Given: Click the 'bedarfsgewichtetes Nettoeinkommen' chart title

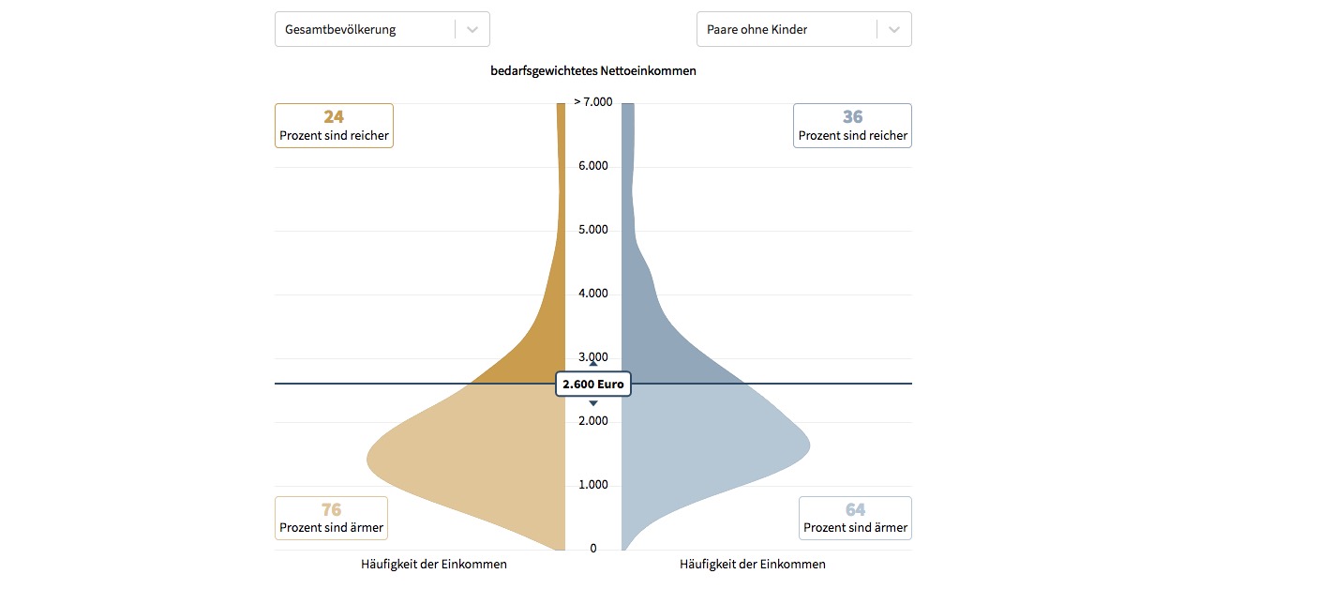Looking at the screenshot, I should pos(593,70).
